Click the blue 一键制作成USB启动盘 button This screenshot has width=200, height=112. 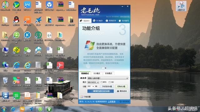[x=101, y=91]
